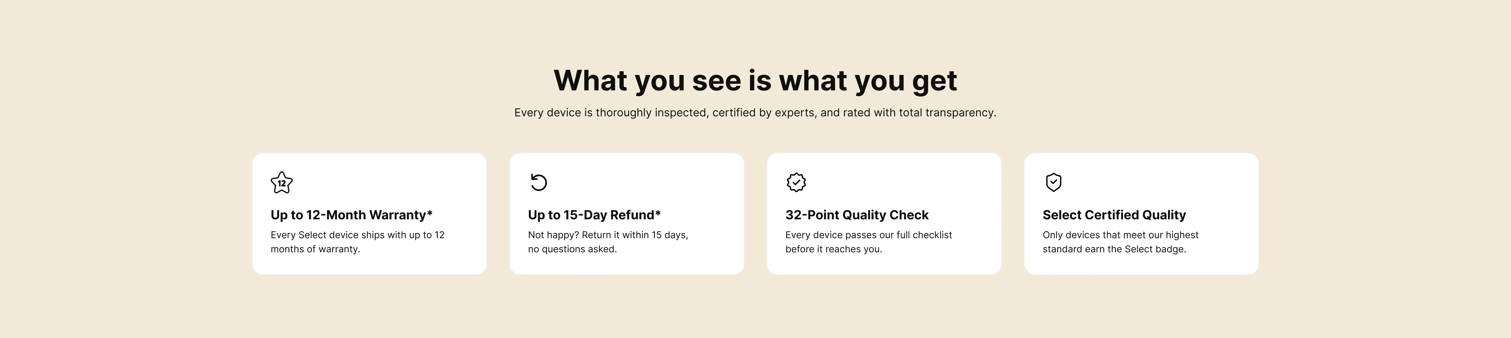This screenshot has width=1511, height=338.
Task: Click the "Every device is thoroughly inspected" subtitle
Action: point(755,112)
